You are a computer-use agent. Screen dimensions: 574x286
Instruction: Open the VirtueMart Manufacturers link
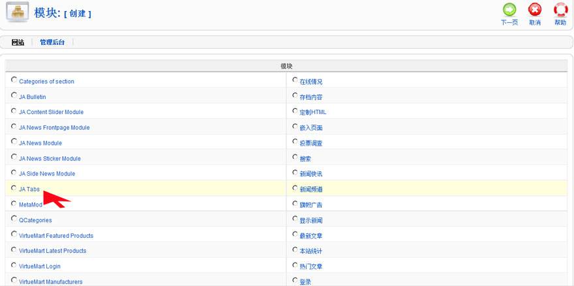click(x=50, y=282)
